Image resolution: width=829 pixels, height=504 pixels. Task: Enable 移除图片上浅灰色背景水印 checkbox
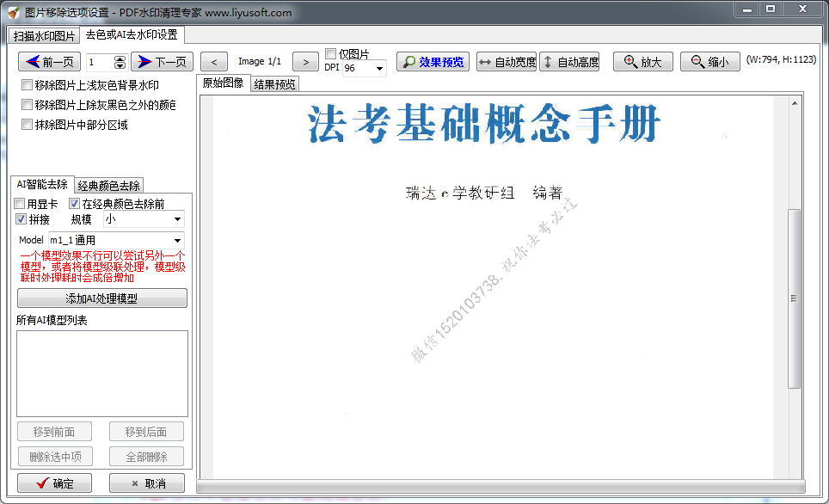pos(28,85)
